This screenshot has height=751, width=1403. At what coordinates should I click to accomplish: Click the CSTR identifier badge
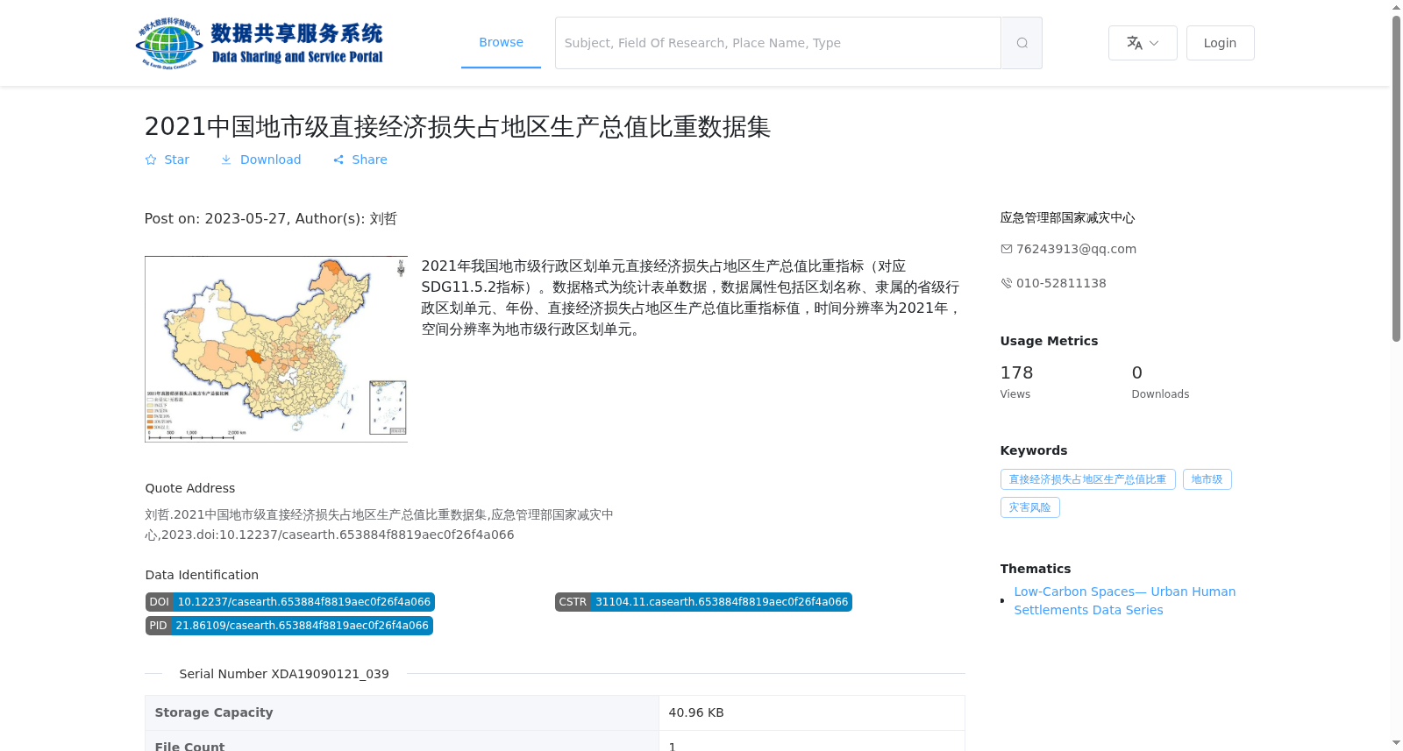pos(703,602)
